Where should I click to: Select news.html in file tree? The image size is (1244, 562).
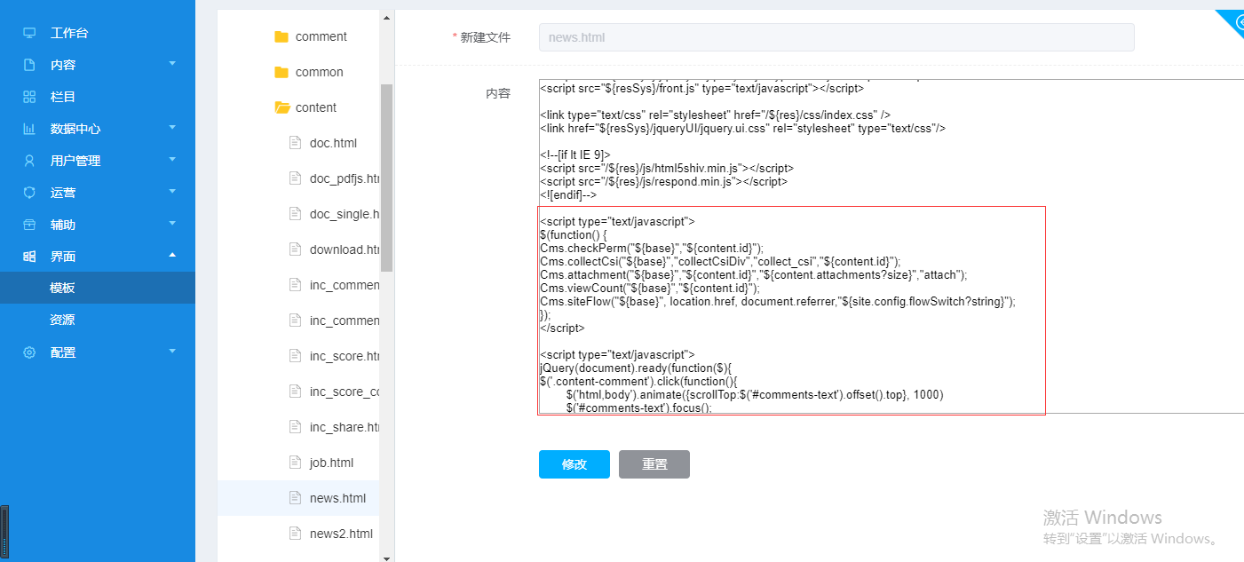click(337, 498)
